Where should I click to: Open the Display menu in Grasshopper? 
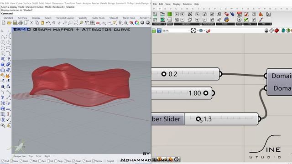point(177,4)
